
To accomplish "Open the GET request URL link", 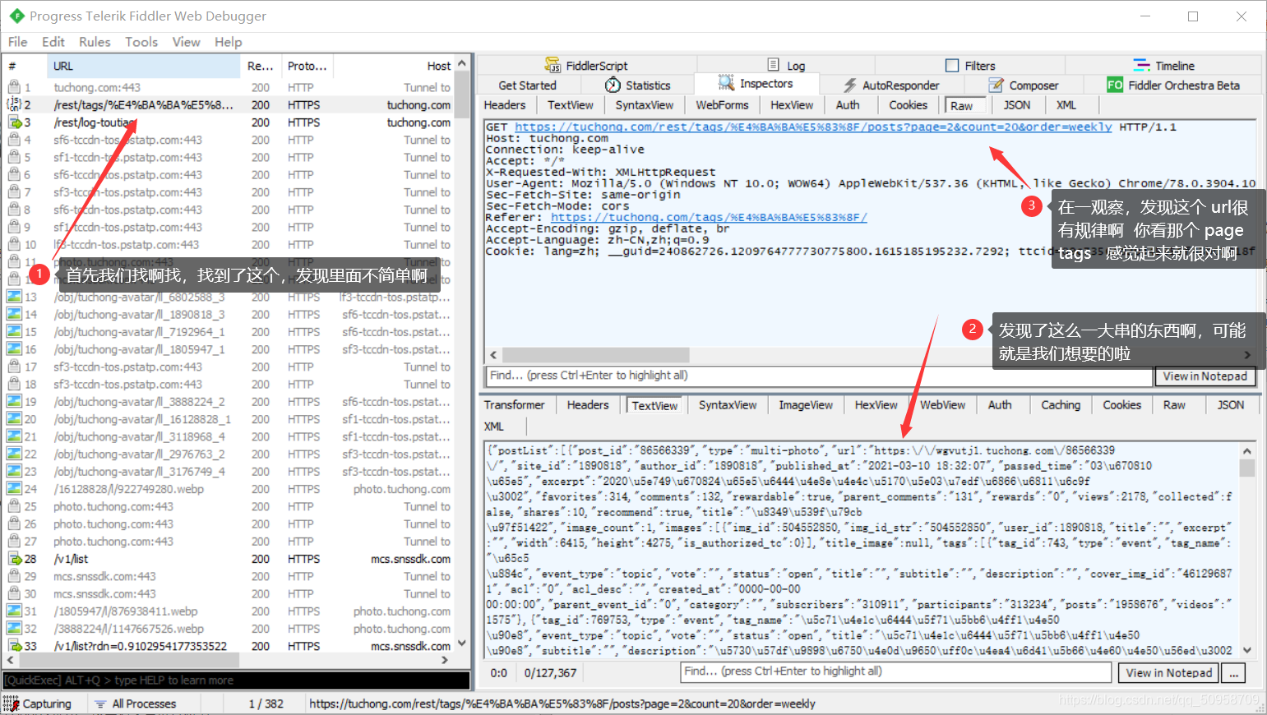I will coord(813,127).
